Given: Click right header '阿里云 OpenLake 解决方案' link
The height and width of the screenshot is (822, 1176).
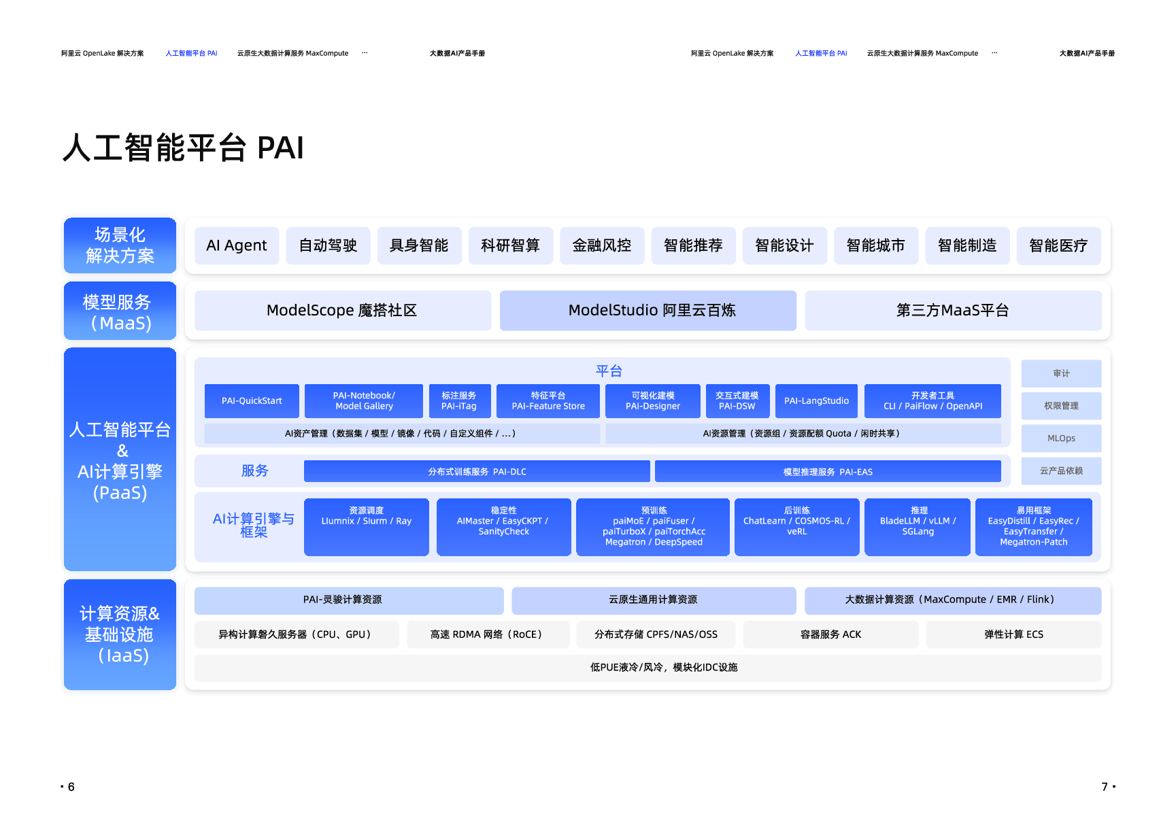Looking at the screenshot, I should coord(732,53).
